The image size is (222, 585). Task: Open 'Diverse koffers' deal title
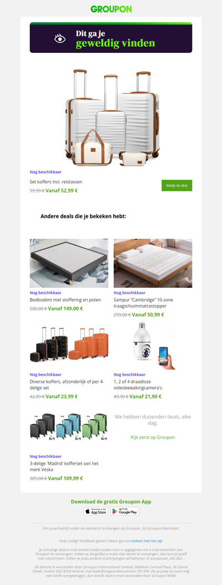point(67,385)
